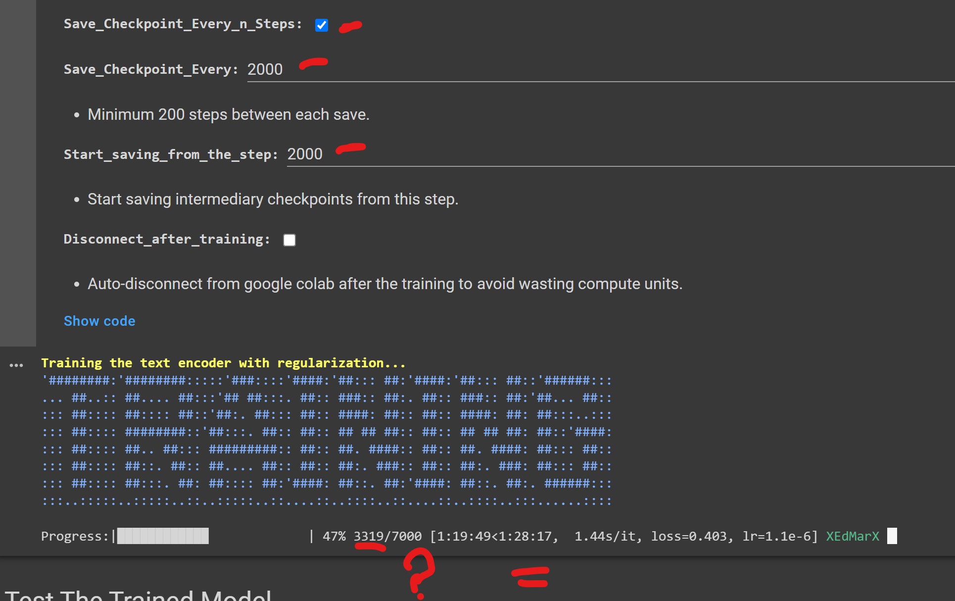This screenshot has height=601, width=955.
Task: Enable the Disconnect_after_training checkbox
Action: tap(289, 240)
